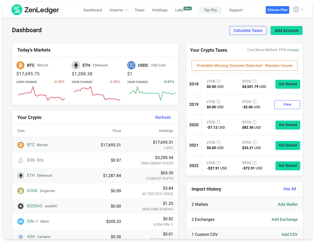Click the Add CSV link
Image resolution: width=315 pixels, height=243 pixels.
point(289,235)
